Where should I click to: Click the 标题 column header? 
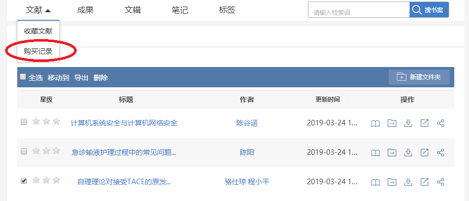(x=126, y=100)
